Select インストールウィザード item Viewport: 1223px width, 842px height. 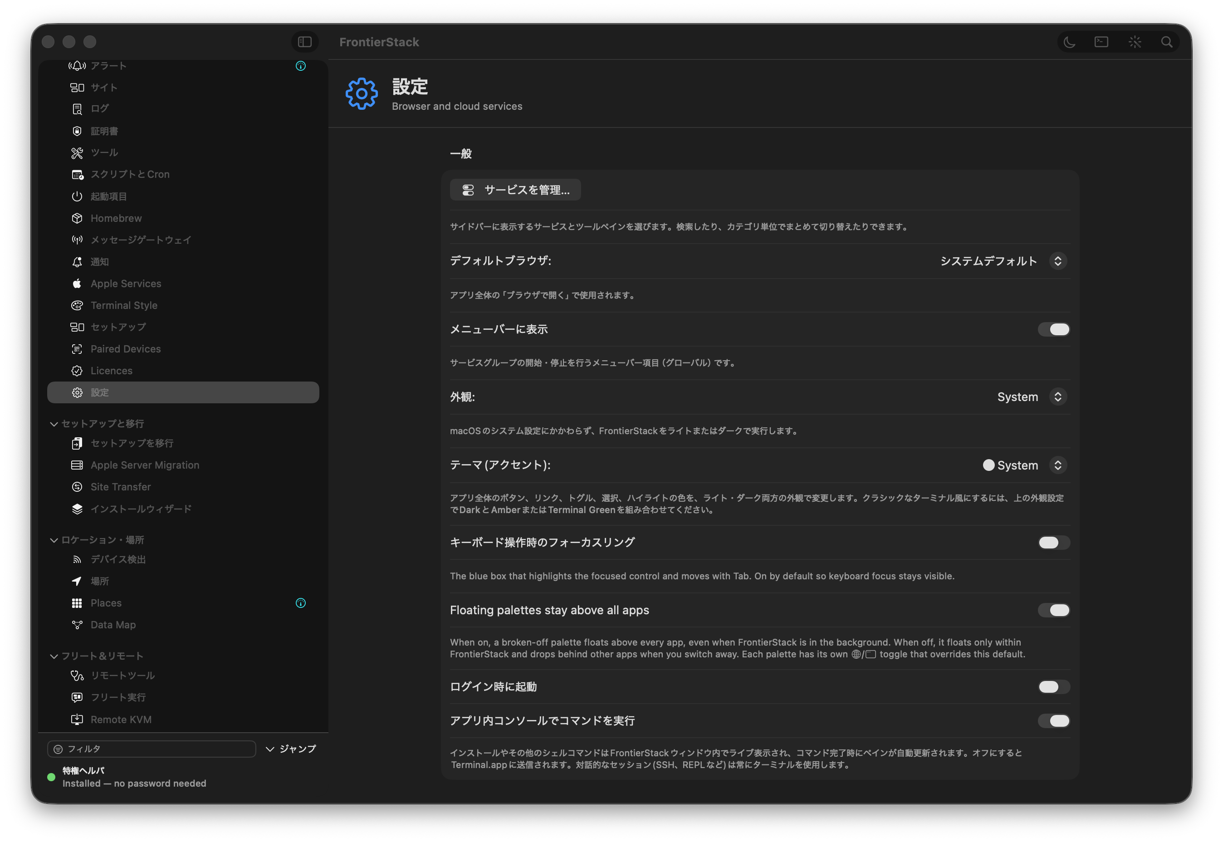[183, 509]
